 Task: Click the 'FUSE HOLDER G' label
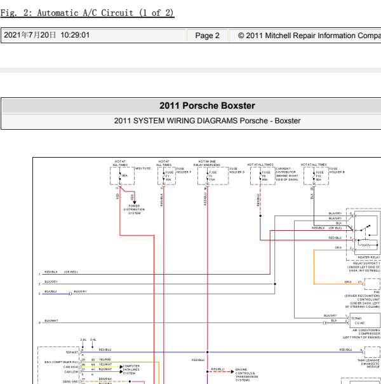point(237,170)
